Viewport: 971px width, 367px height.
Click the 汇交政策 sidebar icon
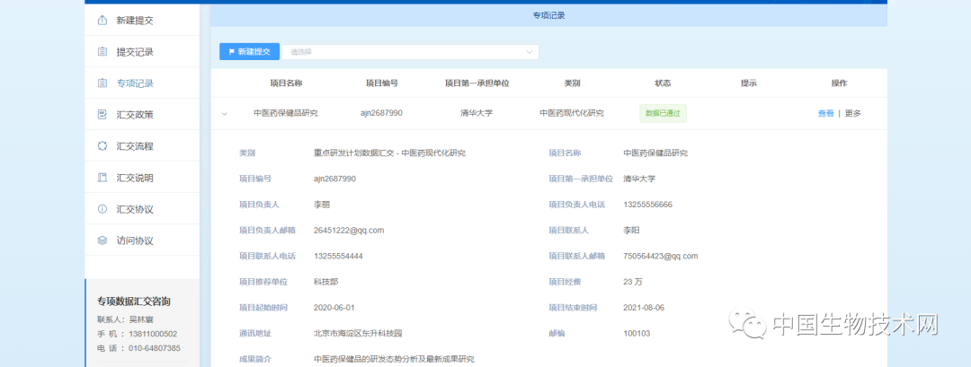(x=102, y=114)
